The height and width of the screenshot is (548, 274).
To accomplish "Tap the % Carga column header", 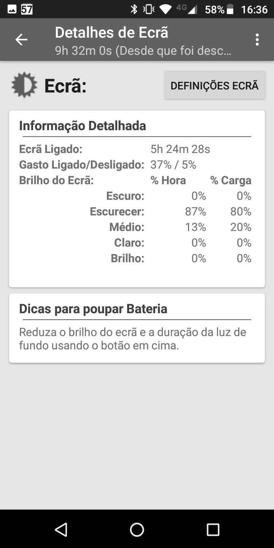I will click(x=231, y=180).
